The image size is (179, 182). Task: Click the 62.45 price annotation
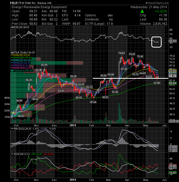[39, 70]
